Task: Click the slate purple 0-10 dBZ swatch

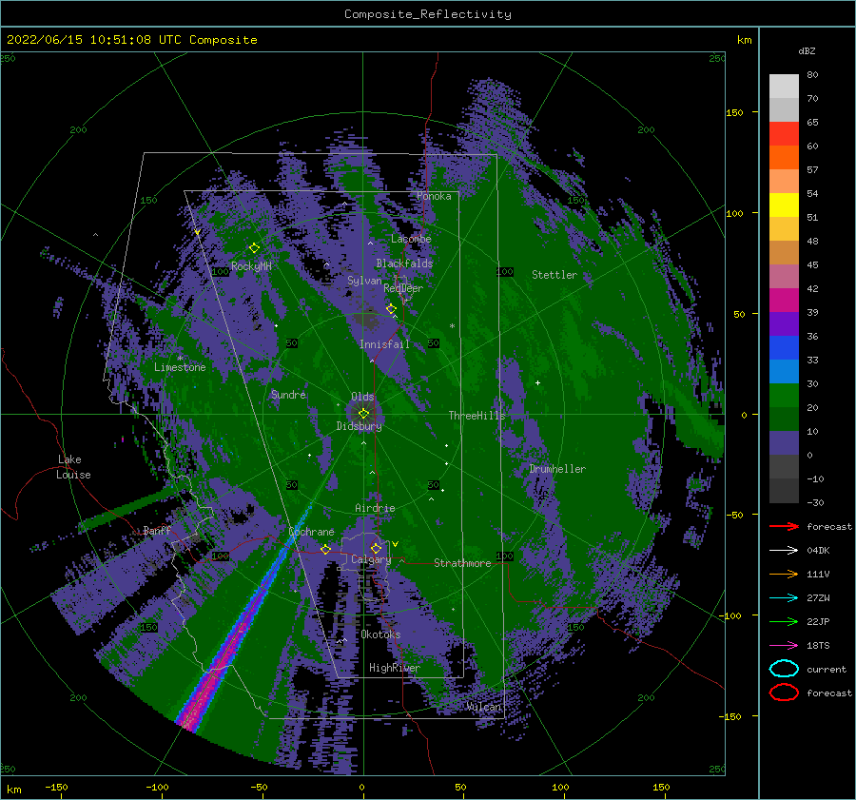Action: click(x=784, y=442)
